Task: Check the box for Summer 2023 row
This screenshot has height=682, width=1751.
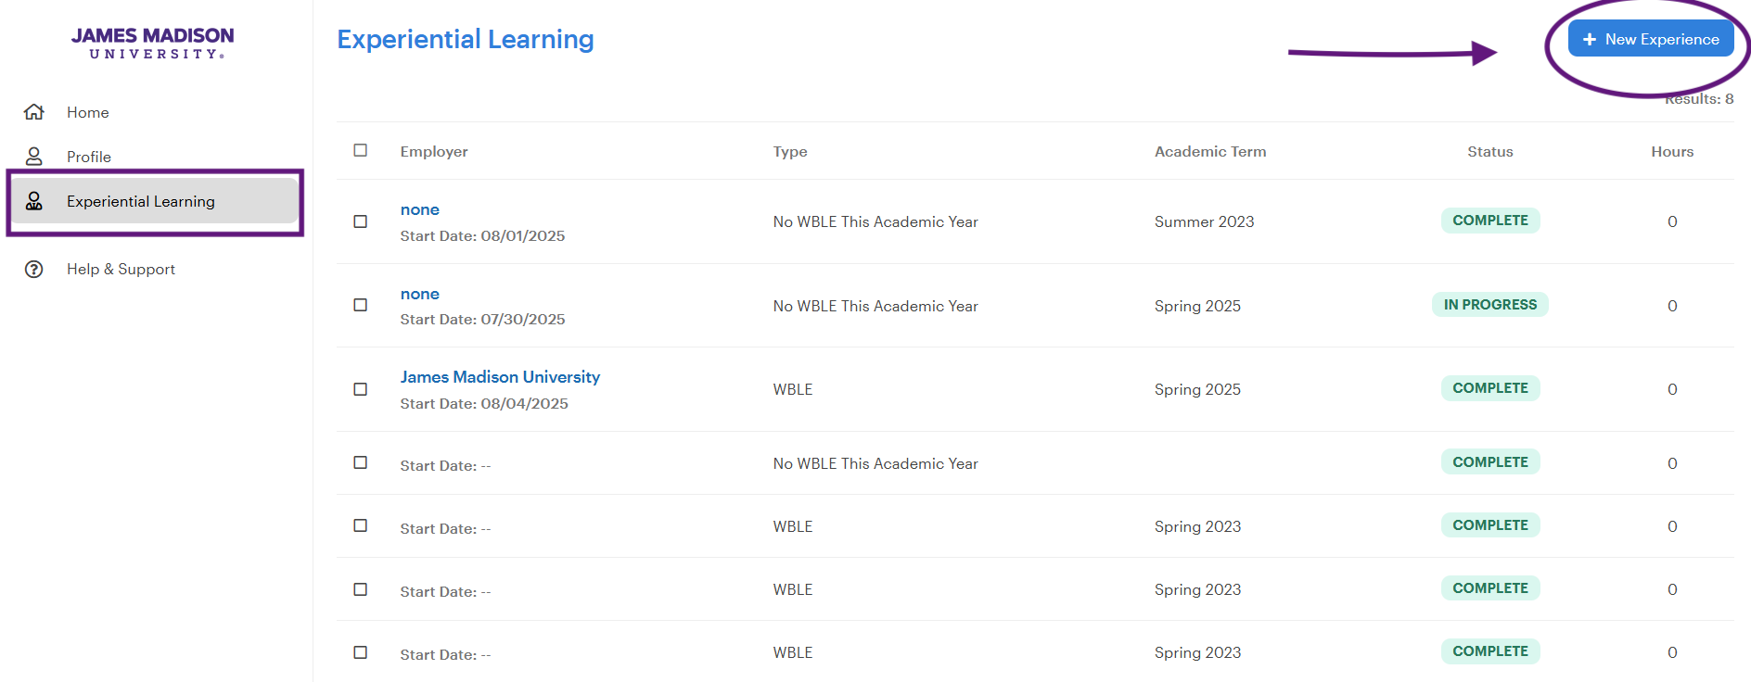Action: click(361, 221)
